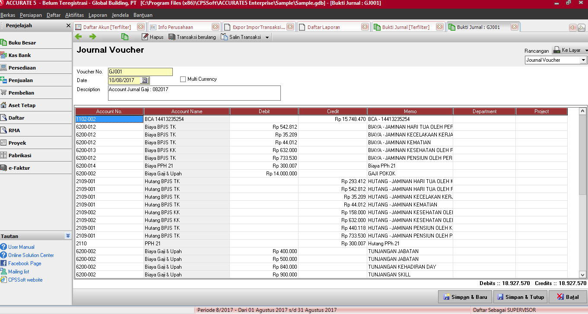This screenshot has height=314, width=588.
Task: Collapse the Tautan panel
Action: (68, 236)
